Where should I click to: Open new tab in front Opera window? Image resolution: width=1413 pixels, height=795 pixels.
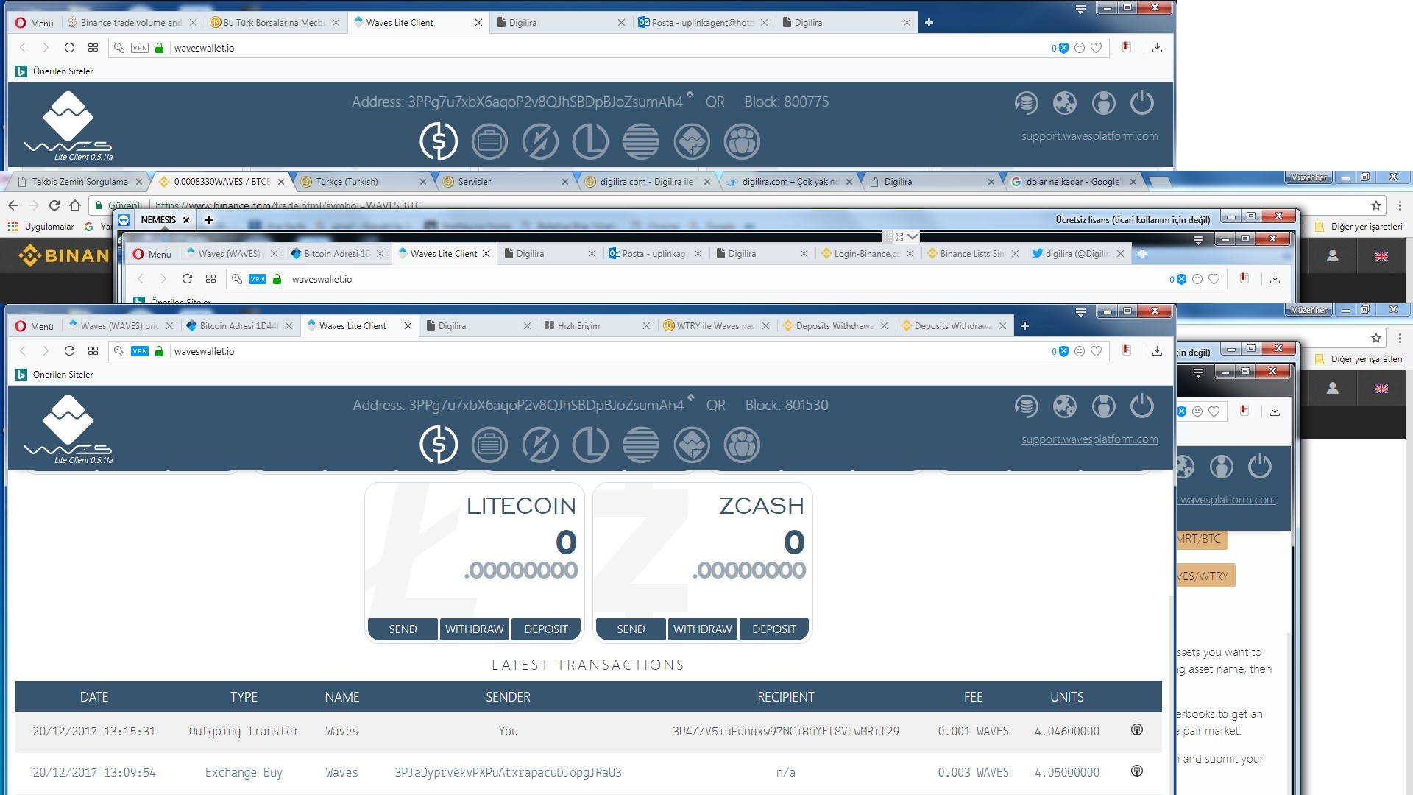[x=1024, y=326]
